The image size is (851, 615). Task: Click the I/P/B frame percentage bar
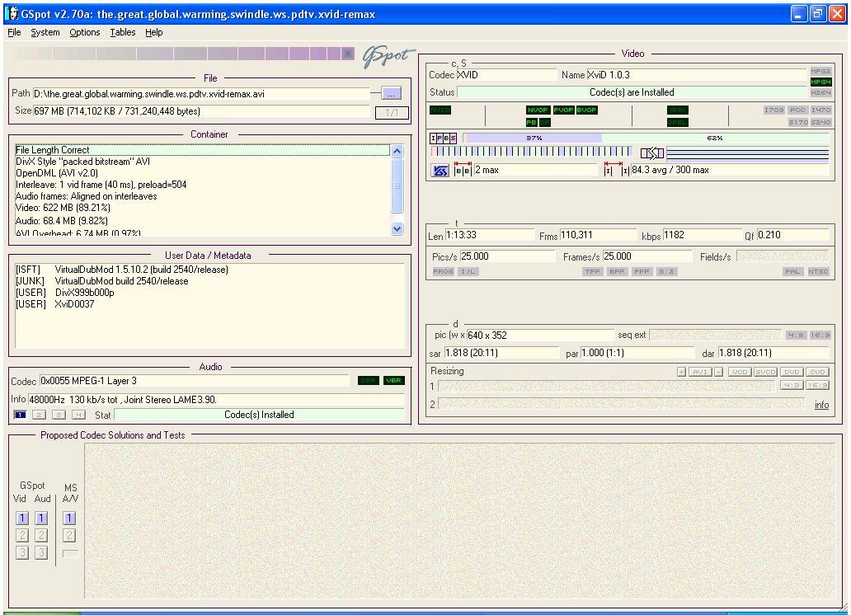(646, 138)
